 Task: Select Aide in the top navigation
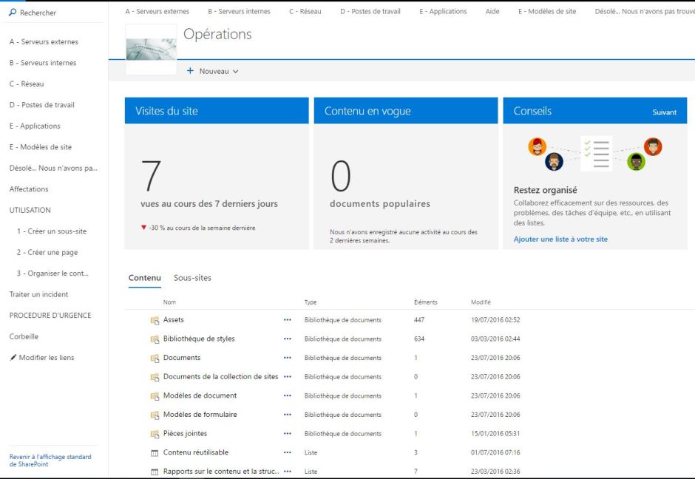492,11
